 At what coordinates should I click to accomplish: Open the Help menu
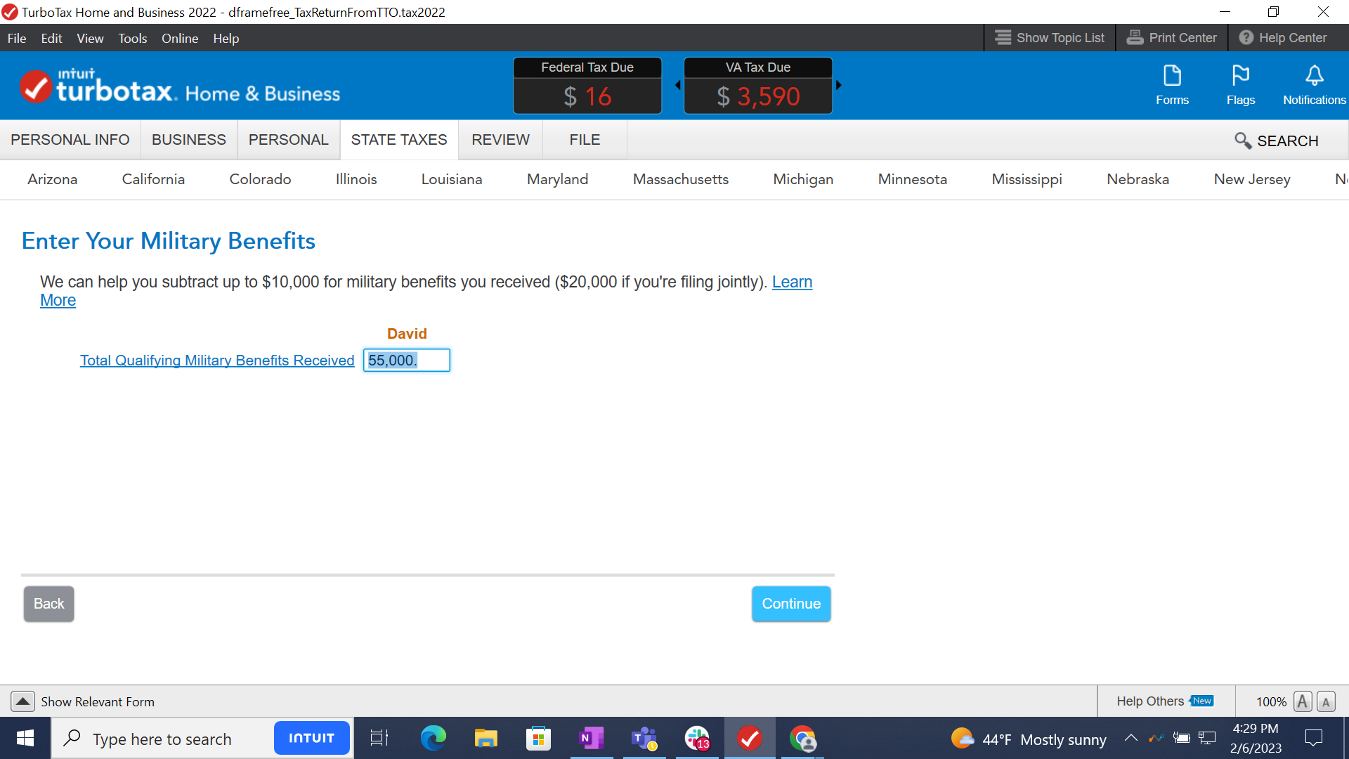[226, 39]
